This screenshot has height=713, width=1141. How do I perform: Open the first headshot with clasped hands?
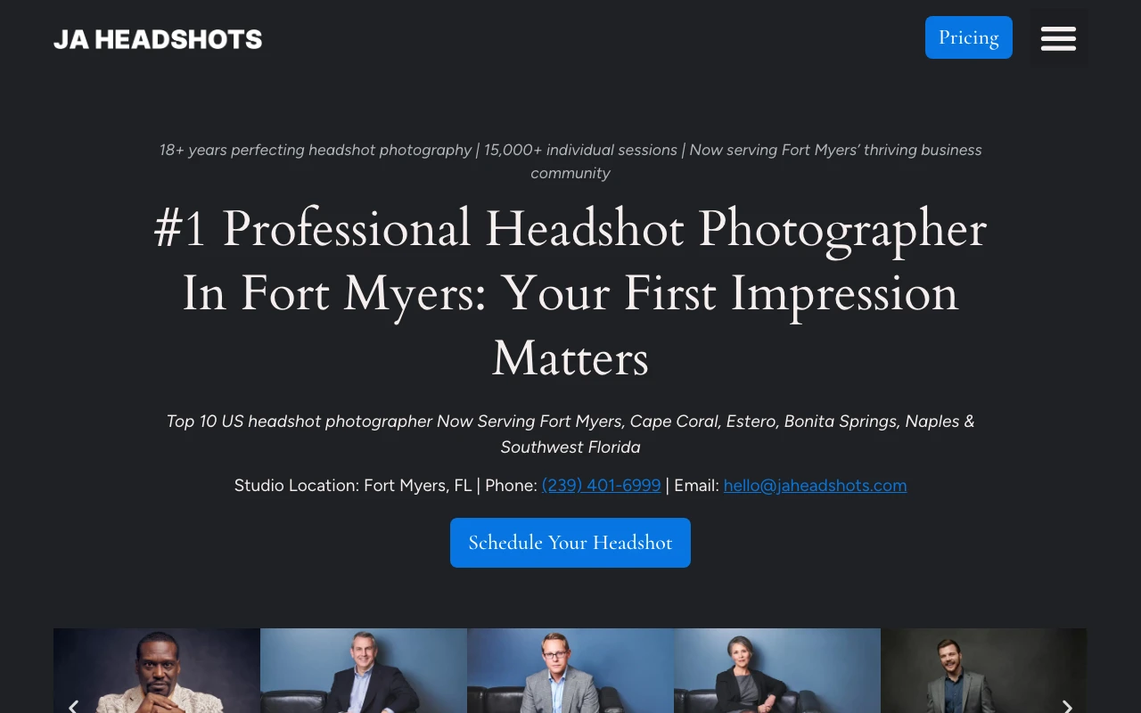click(x=157, y=673)
